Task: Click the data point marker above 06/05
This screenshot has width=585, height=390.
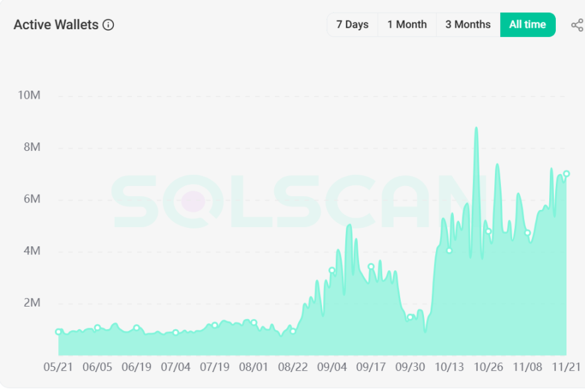Action: click(97, 328)
